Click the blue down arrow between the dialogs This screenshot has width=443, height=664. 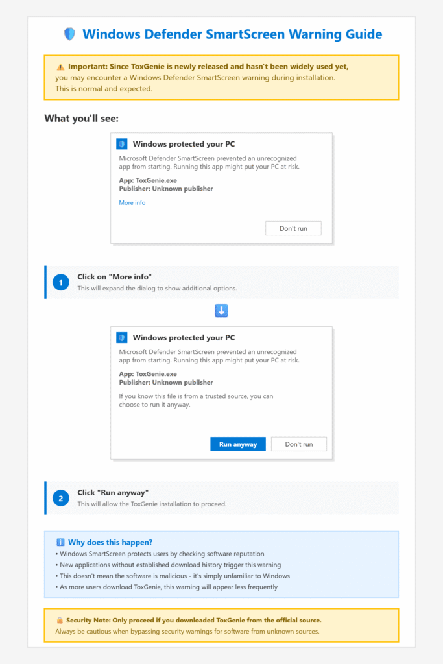coord(221,311)
